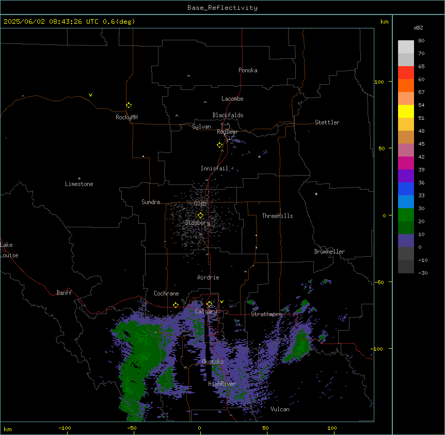
Task: Click the Calgary city label
Action: click(206, 312)
